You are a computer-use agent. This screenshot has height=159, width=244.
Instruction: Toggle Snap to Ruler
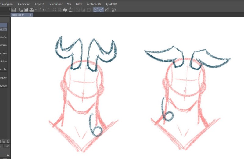96,10
